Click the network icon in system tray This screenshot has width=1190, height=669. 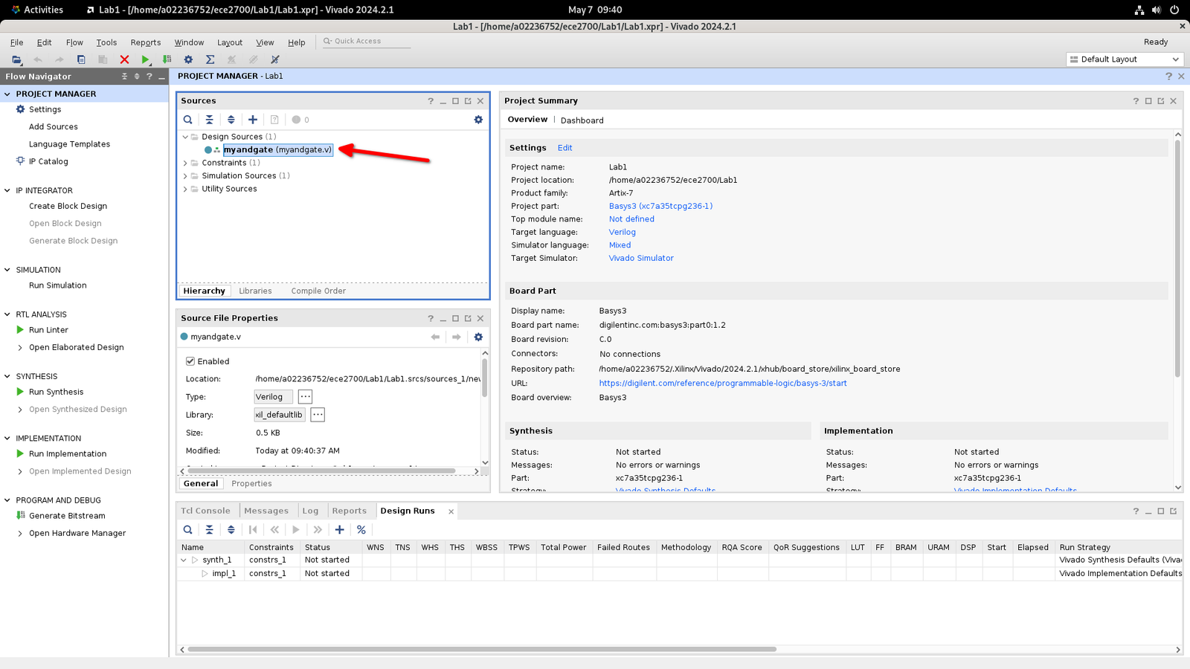click(1139, 10)
